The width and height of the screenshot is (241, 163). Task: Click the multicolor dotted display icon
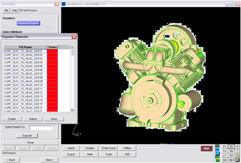[x=217, y=146]
